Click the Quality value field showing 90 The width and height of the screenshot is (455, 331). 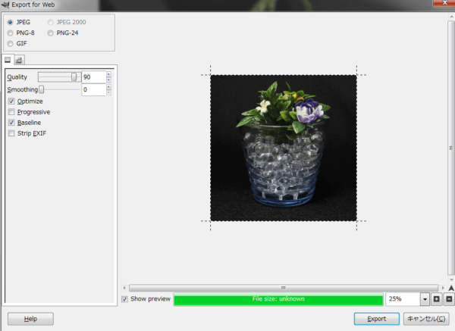pyautogui.click(x=94, y=77)
